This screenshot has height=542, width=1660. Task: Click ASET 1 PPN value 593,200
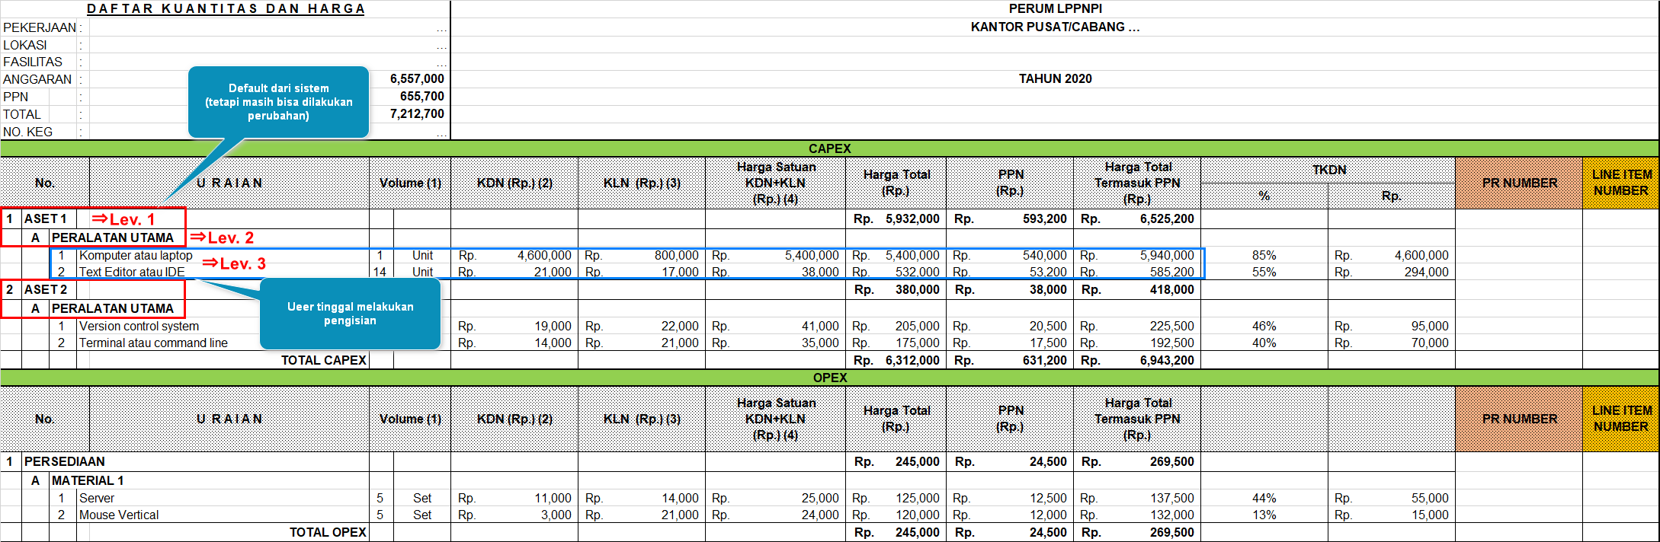(1044, 218)
